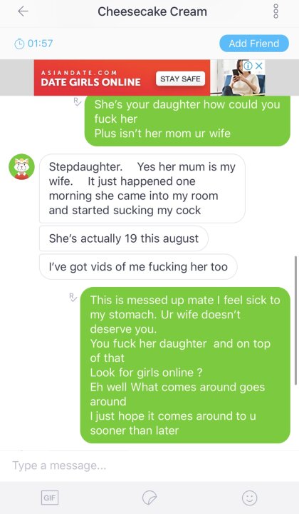Focus the Type a message field
This screenshot has width=299, height=514.
point(149,465)
